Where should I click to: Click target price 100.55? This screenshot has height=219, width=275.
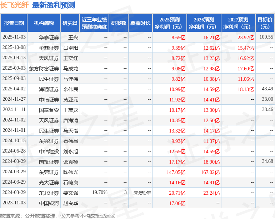click(x=266, y=37)
